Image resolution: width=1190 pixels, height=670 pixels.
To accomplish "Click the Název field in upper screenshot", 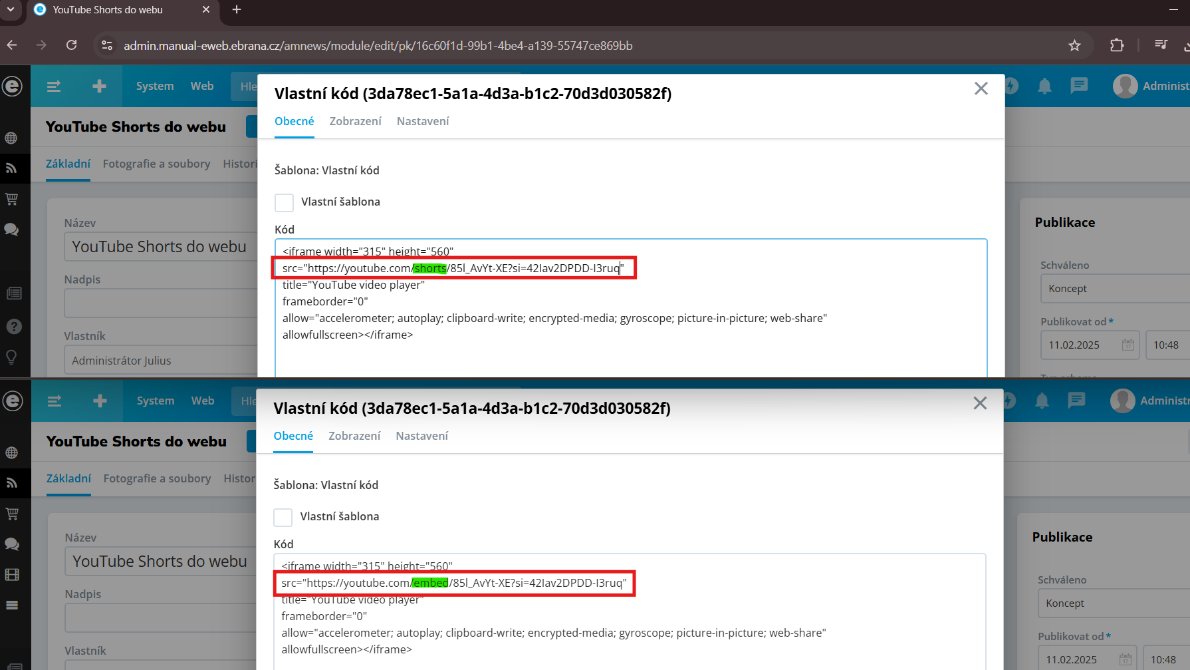I will [x=162, y=247].
